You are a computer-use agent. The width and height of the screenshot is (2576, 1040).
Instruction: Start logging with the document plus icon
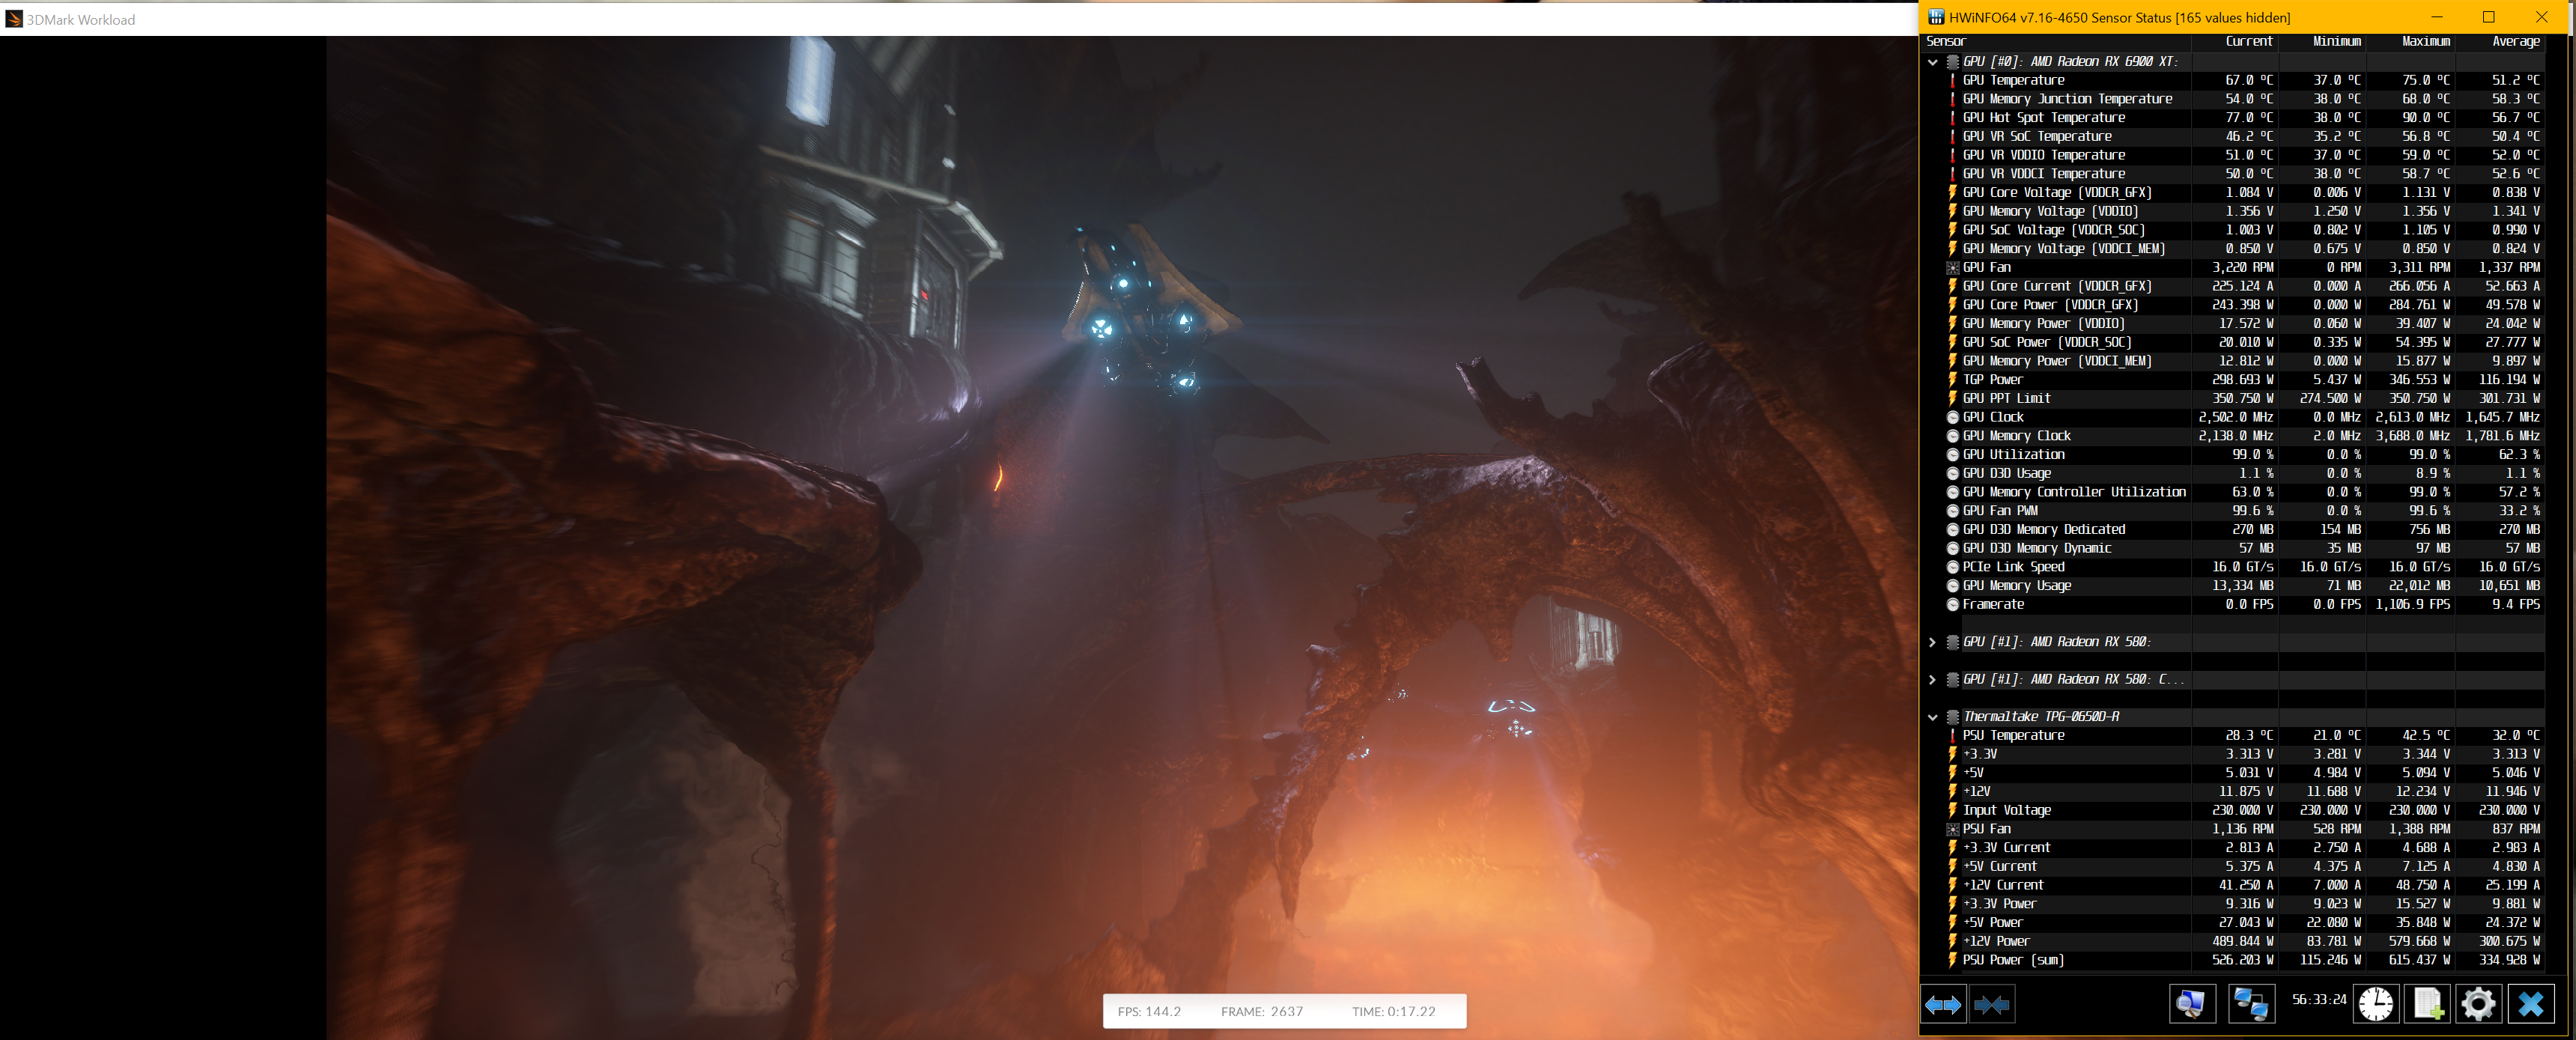(x=2428, y=1004)
